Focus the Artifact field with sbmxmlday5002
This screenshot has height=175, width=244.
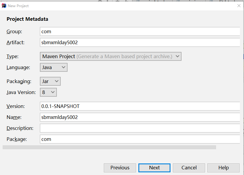(x=140, y=42)
